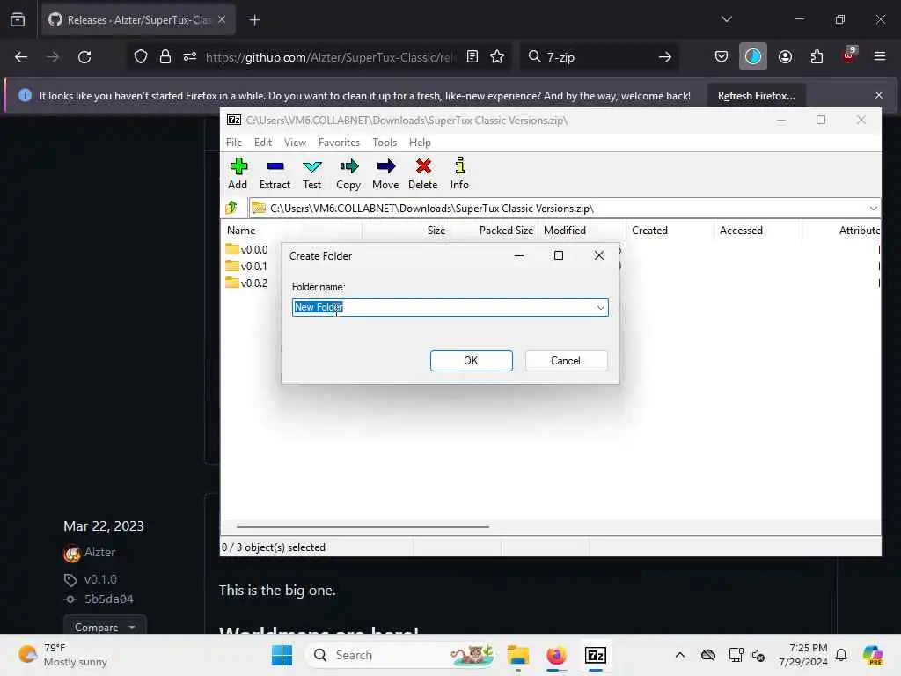The width and height of the screenshot is (901, 676).
Task: Open File Explorer from the taskbar
Action: 517,655
